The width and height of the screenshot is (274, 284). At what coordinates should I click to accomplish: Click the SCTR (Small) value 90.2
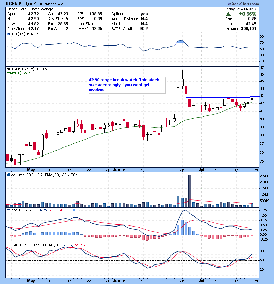pos(144,29)
